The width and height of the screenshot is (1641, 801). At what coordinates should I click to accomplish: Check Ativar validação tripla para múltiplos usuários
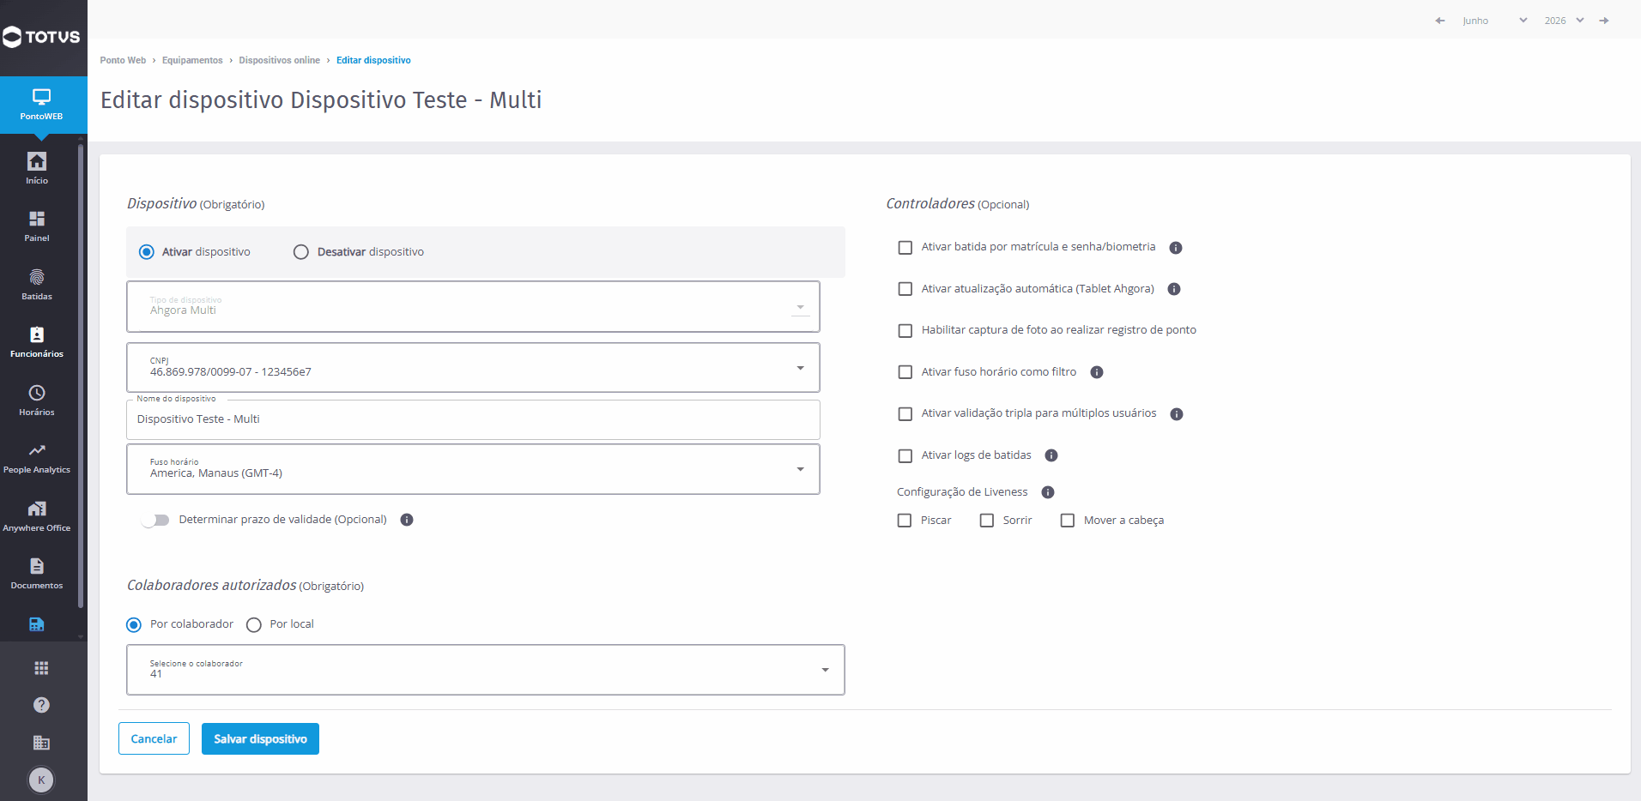[x=905, y=414]
